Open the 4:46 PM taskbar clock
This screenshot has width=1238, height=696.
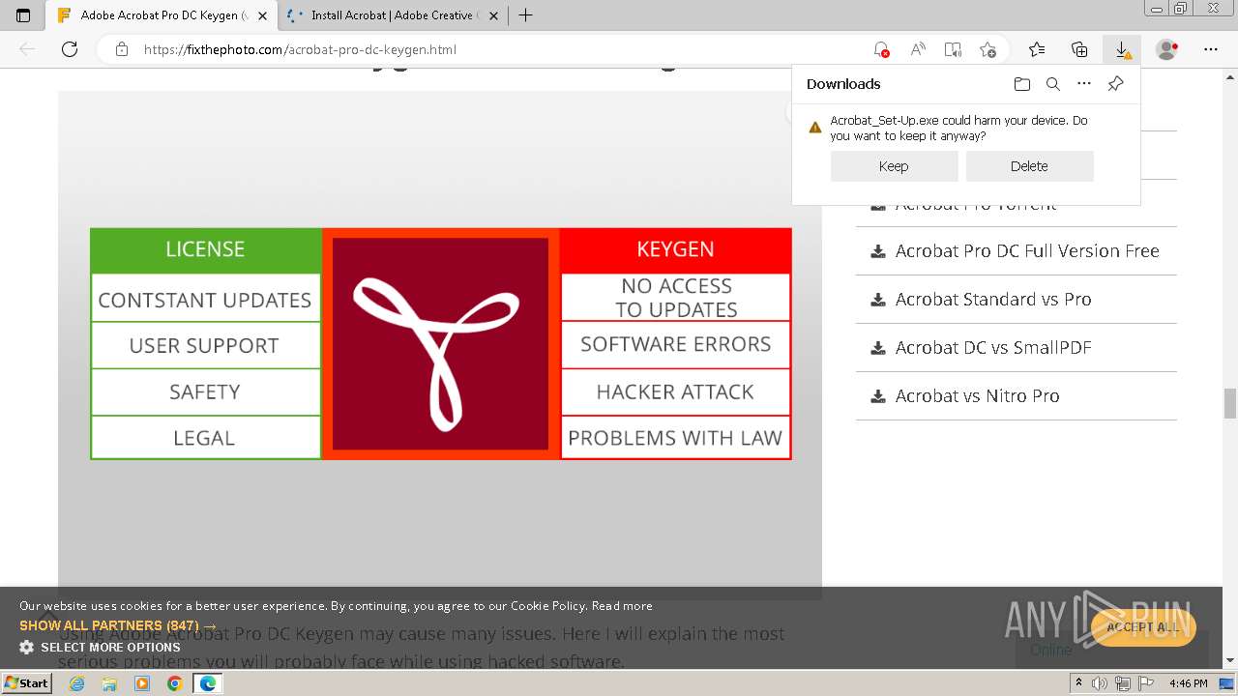pyautogui.click(x=1189, y=683)
